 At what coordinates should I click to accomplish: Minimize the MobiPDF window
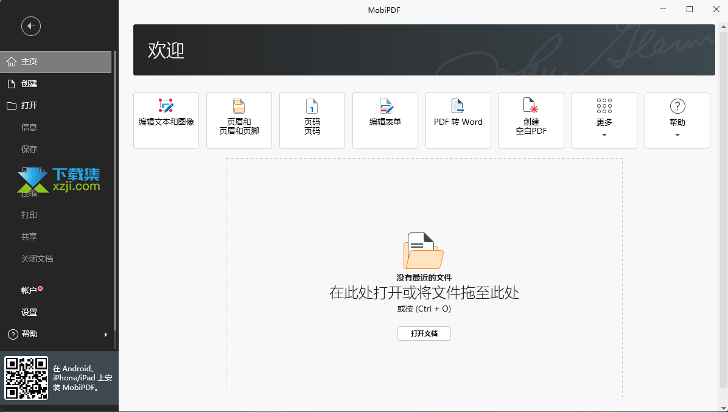click(663, 9)
